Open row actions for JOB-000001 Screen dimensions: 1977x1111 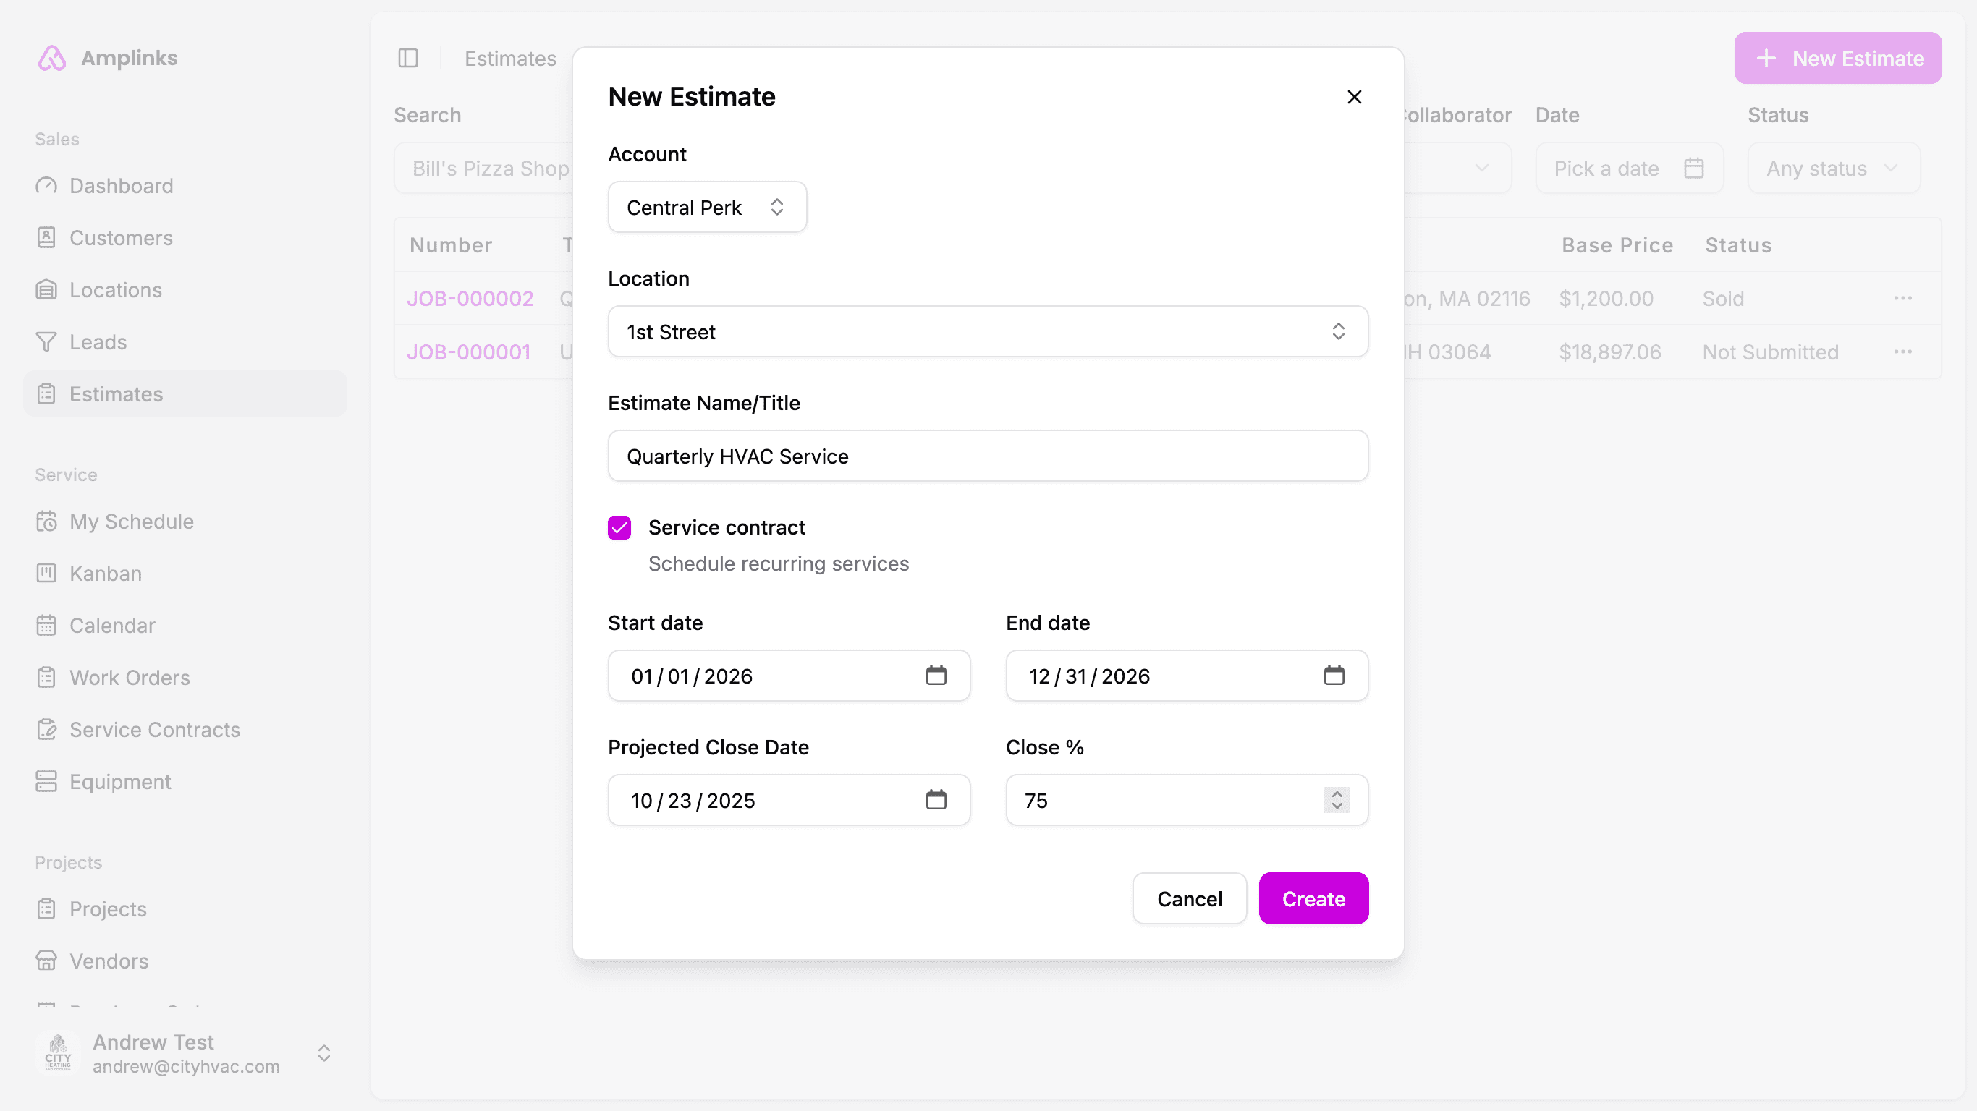coord(1902,352)
